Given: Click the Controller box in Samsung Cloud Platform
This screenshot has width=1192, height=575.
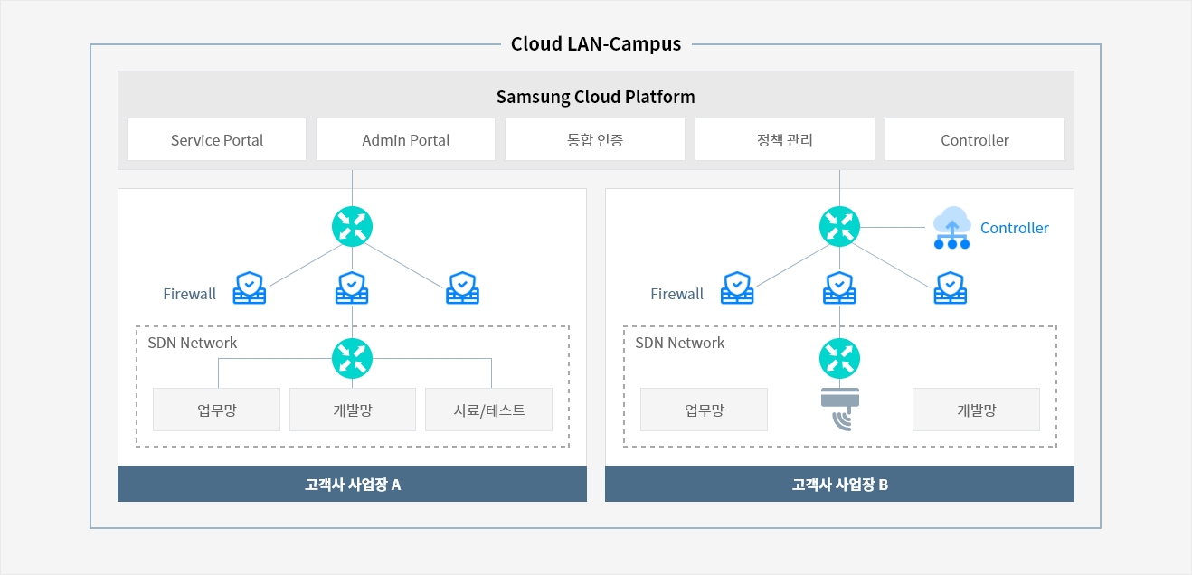Looking at the screenshot, I should click(975, 139).
